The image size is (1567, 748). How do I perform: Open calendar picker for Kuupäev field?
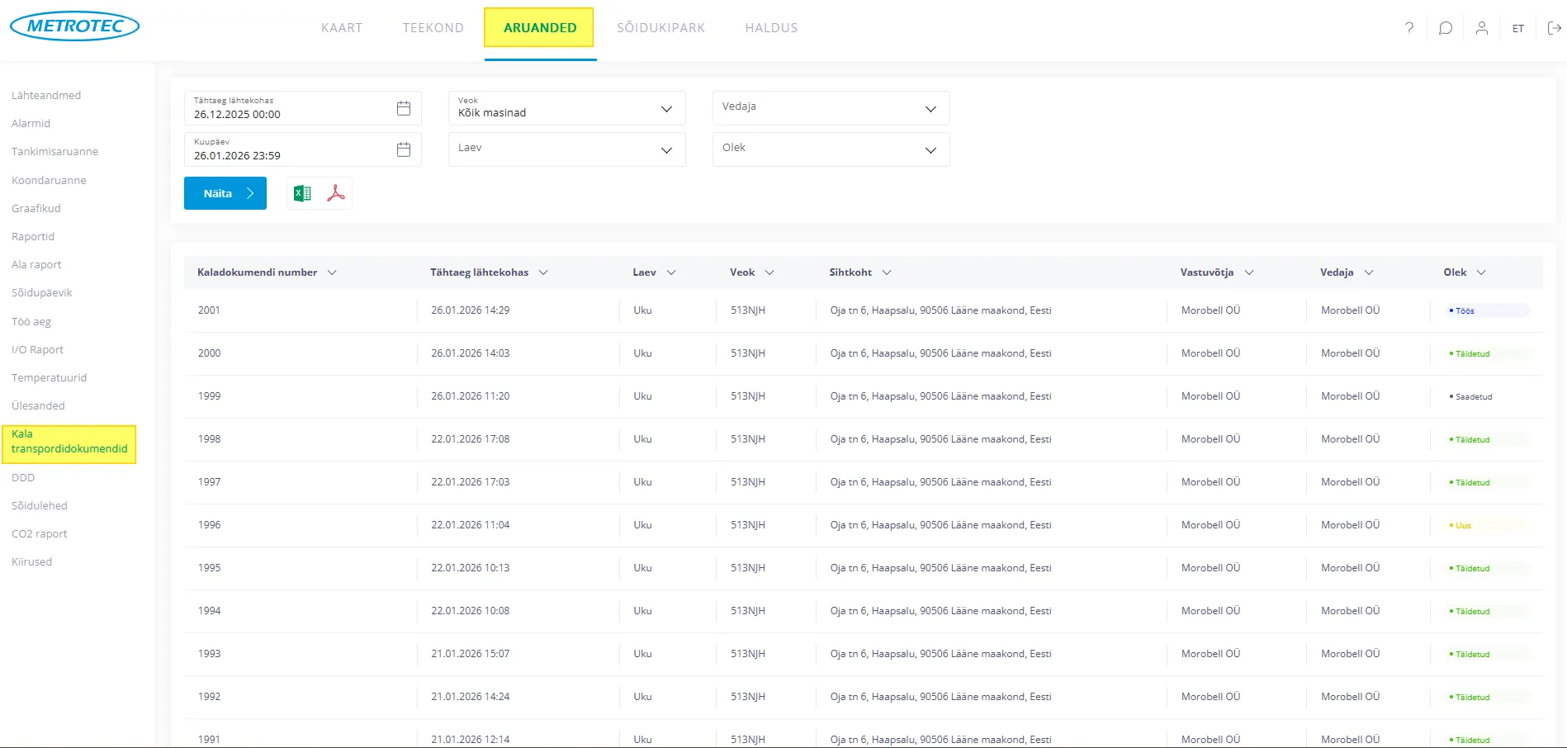pyautogui.click(x=403, y=149)
